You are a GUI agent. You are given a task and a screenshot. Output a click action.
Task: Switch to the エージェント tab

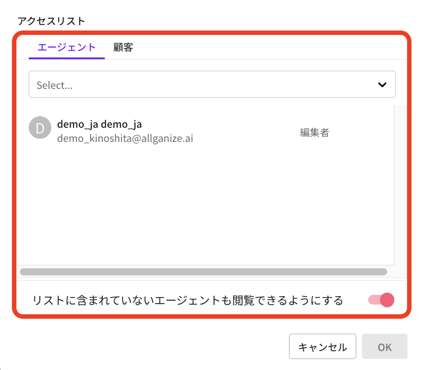pos(66,47)
